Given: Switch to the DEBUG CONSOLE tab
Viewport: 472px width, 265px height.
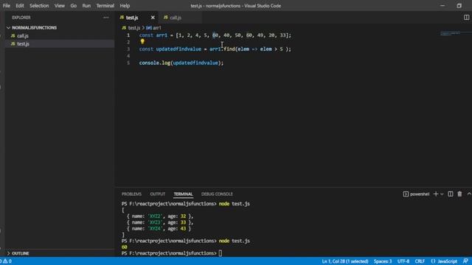Looking at the screenshot, I should point(217,194).
